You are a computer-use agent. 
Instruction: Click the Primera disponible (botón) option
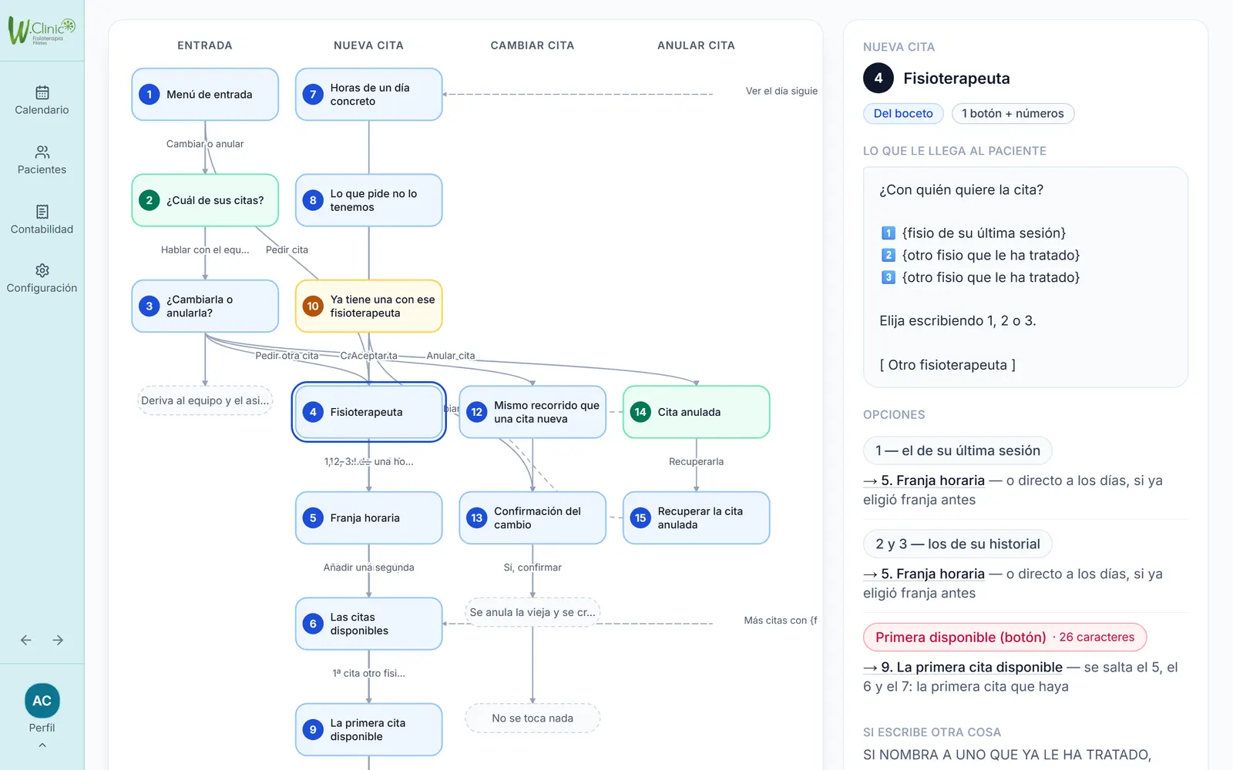click(x=1005, y=637)
